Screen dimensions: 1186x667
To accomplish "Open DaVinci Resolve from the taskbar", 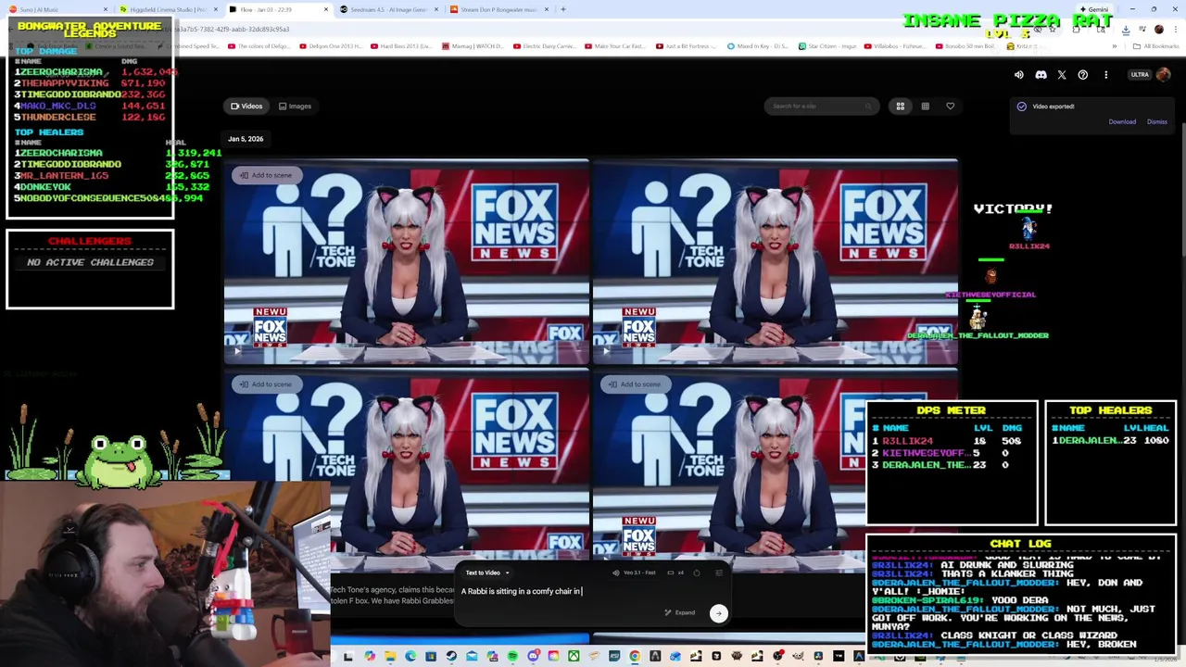I will click(x=818, y=657).
